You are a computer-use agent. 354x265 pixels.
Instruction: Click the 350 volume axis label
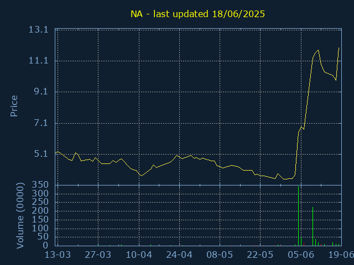click(x=40, y=185)
